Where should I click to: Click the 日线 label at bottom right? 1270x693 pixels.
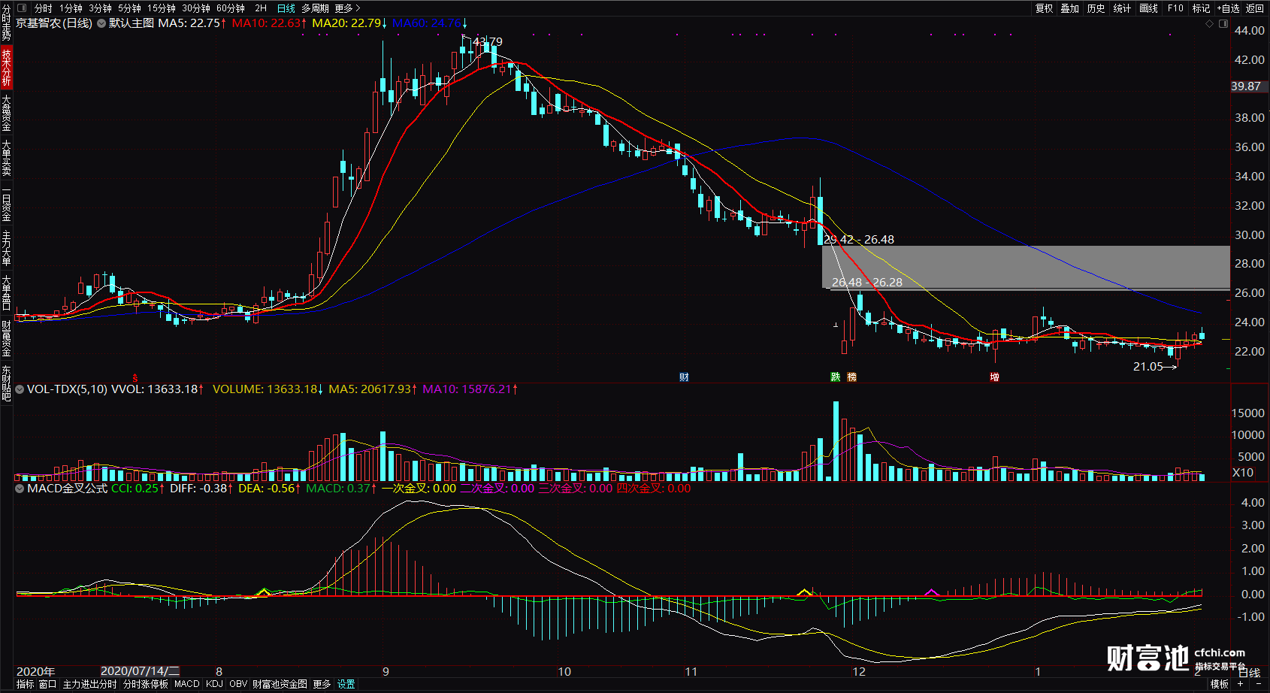(x=1249, y=673)
